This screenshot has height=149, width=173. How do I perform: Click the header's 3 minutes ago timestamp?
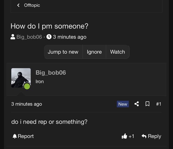[x=70, y=37]
